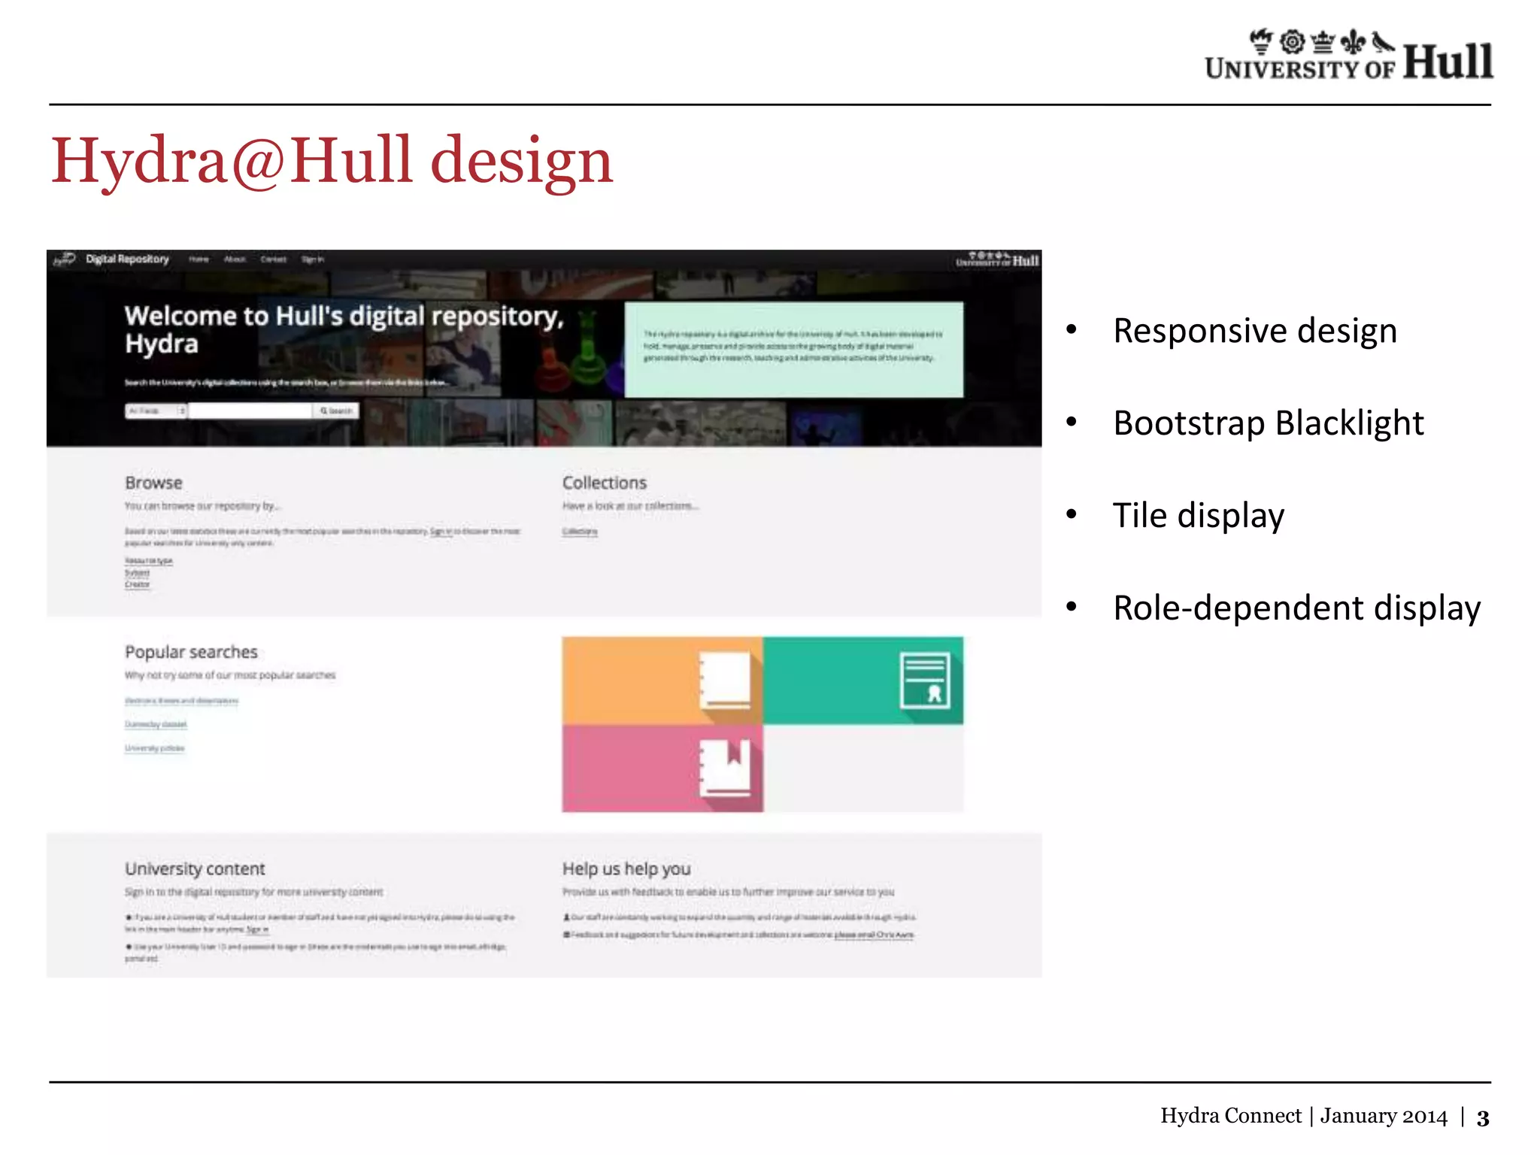Follow the Resource type browse link

click(x=149, y=561)
